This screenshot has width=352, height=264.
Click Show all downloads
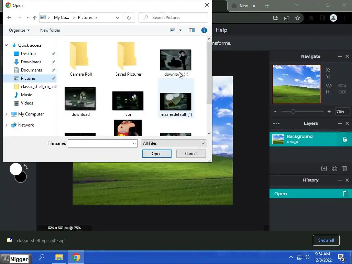(x=326, y=240)
